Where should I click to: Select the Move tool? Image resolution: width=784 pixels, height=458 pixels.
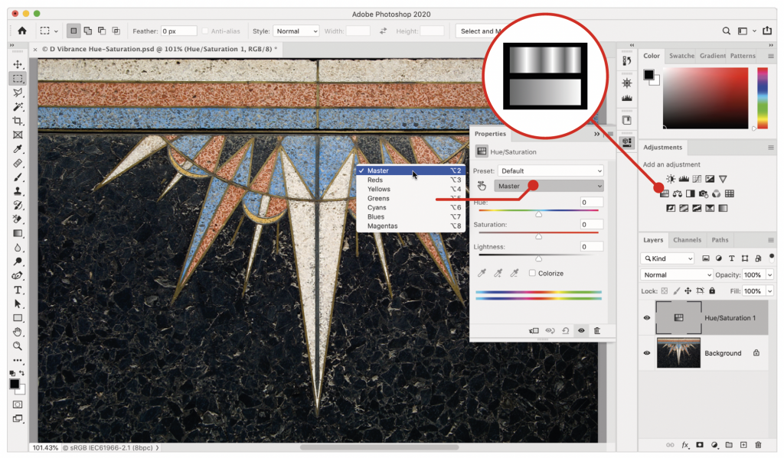pyautogui.click(x=18, y=64)
